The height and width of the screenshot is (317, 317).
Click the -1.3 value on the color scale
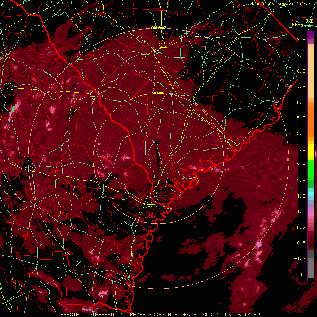(x=300, y=259)
